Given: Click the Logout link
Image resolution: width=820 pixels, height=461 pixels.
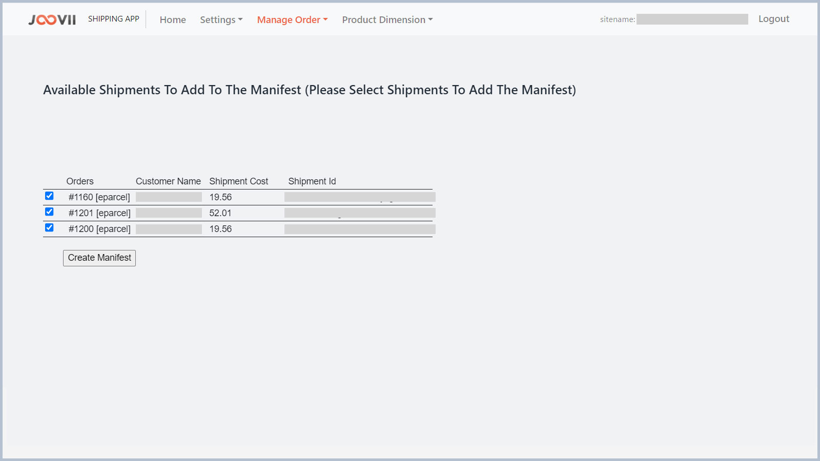Looking at the screenshot, I should coord(773,19).
